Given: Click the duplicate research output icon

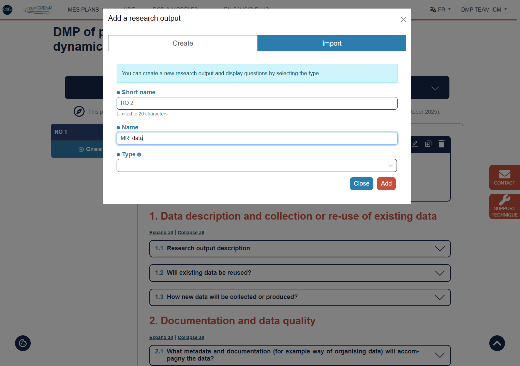Looking at the screenshot, I should point(428,144).
